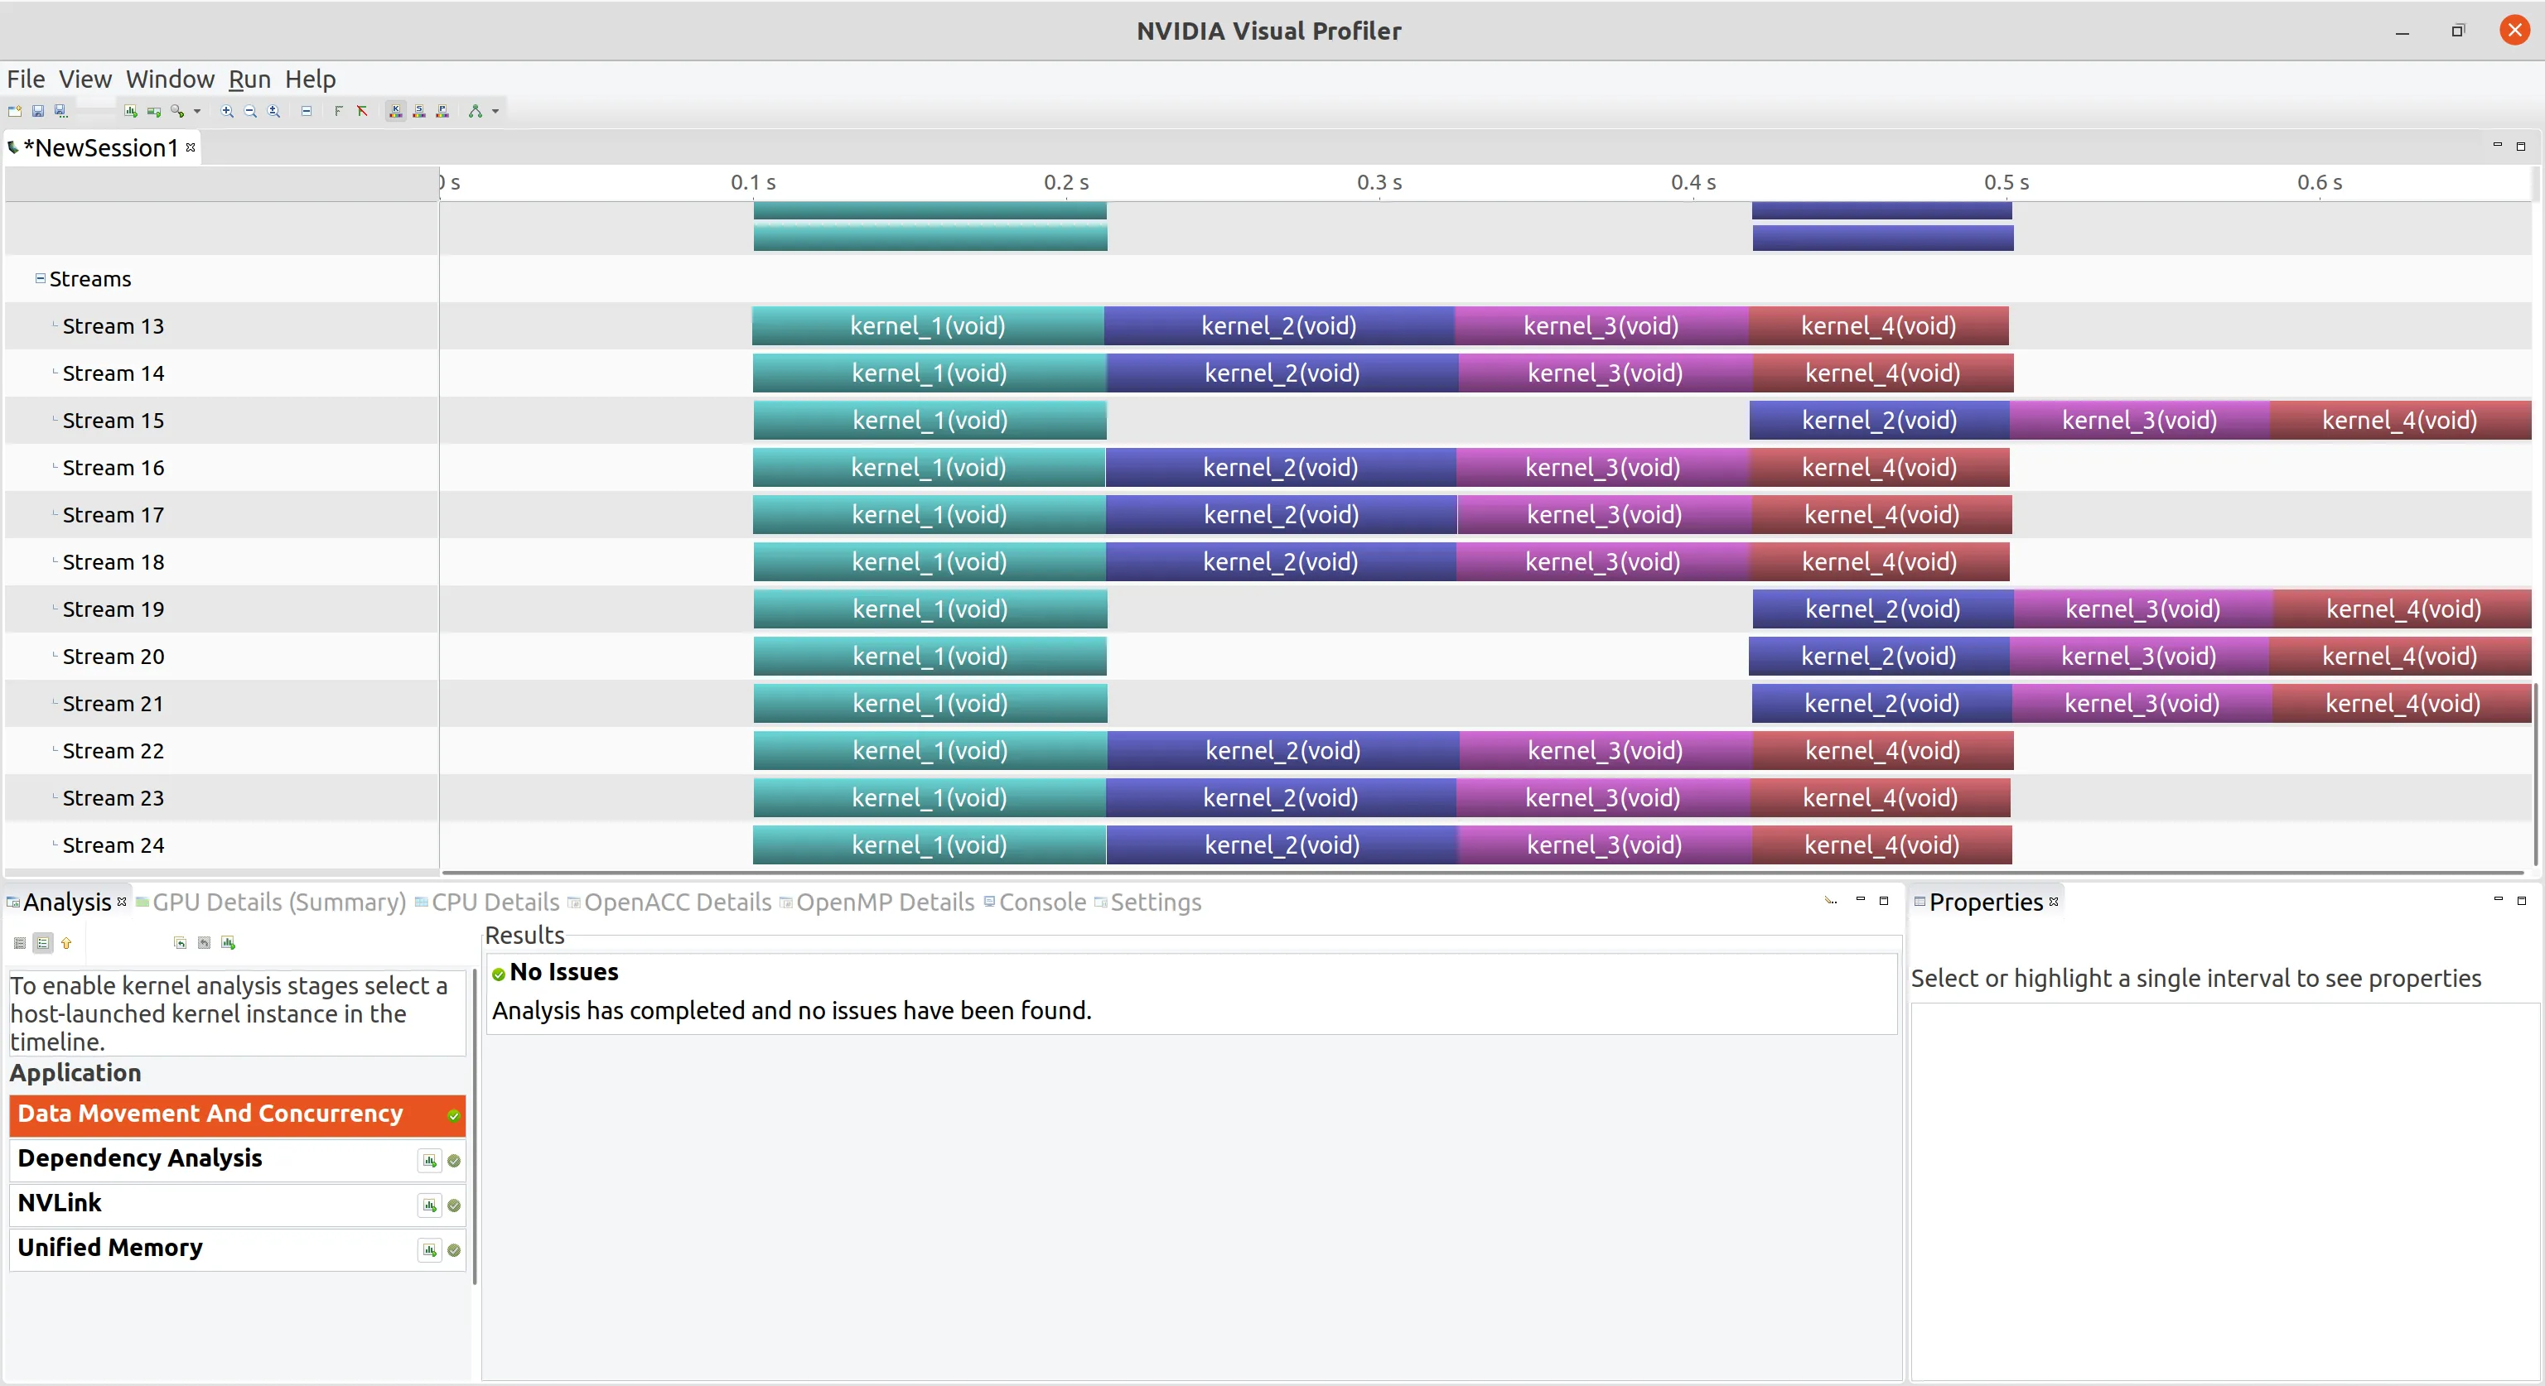Minimize the Analysis panel view
2545x1386 pixels.
1861,900
